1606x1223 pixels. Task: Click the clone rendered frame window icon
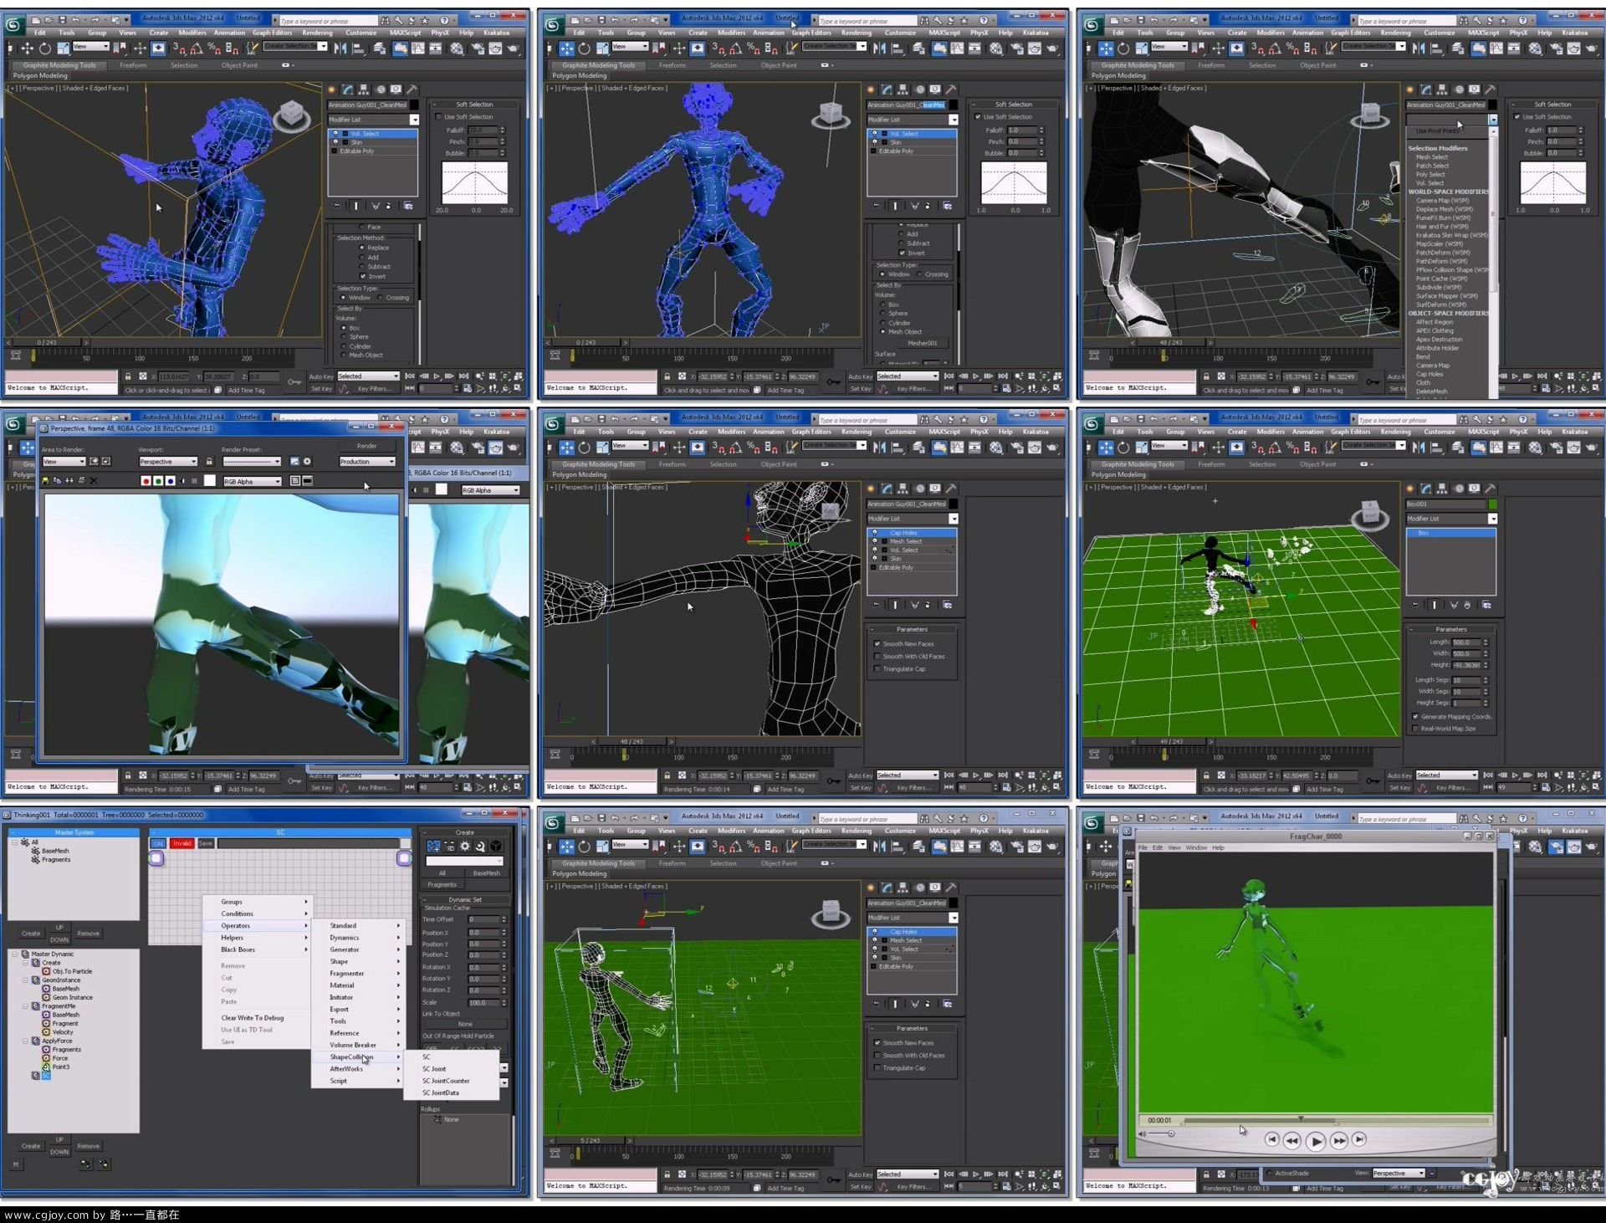[69, 481]
